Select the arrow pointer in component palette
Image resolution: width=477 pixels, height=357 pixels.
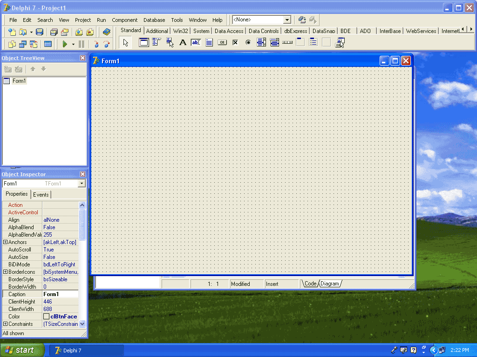coord(125,42)
